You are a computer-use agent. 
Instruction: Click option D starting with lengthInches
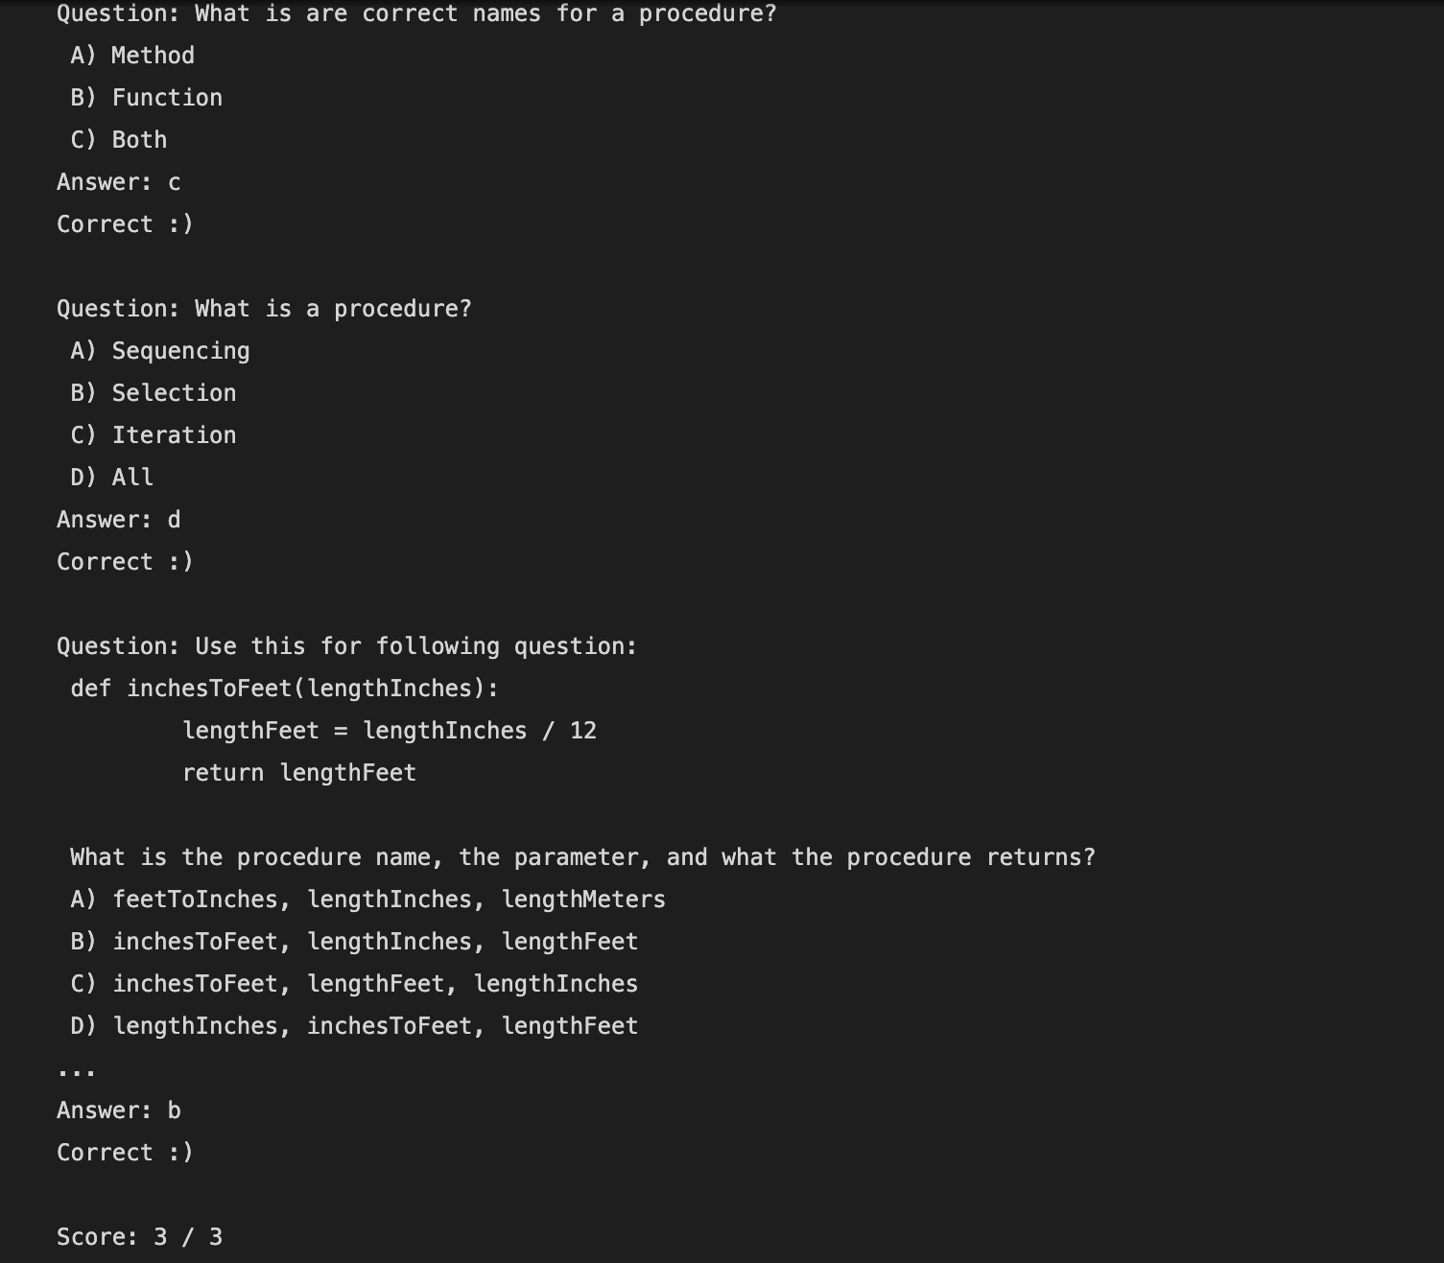point(354,1026)
